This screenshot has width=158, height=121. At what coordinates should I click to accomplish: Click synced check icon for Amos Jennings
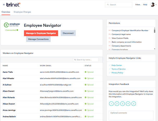[86, 110]
